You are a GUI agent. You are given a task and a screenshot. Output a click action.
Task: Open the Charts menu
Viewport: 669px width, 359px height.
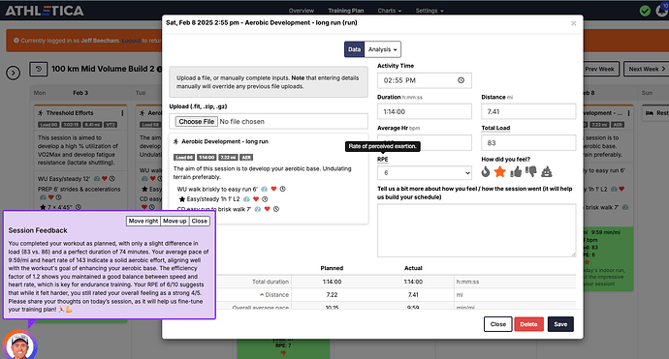[389, 11]
